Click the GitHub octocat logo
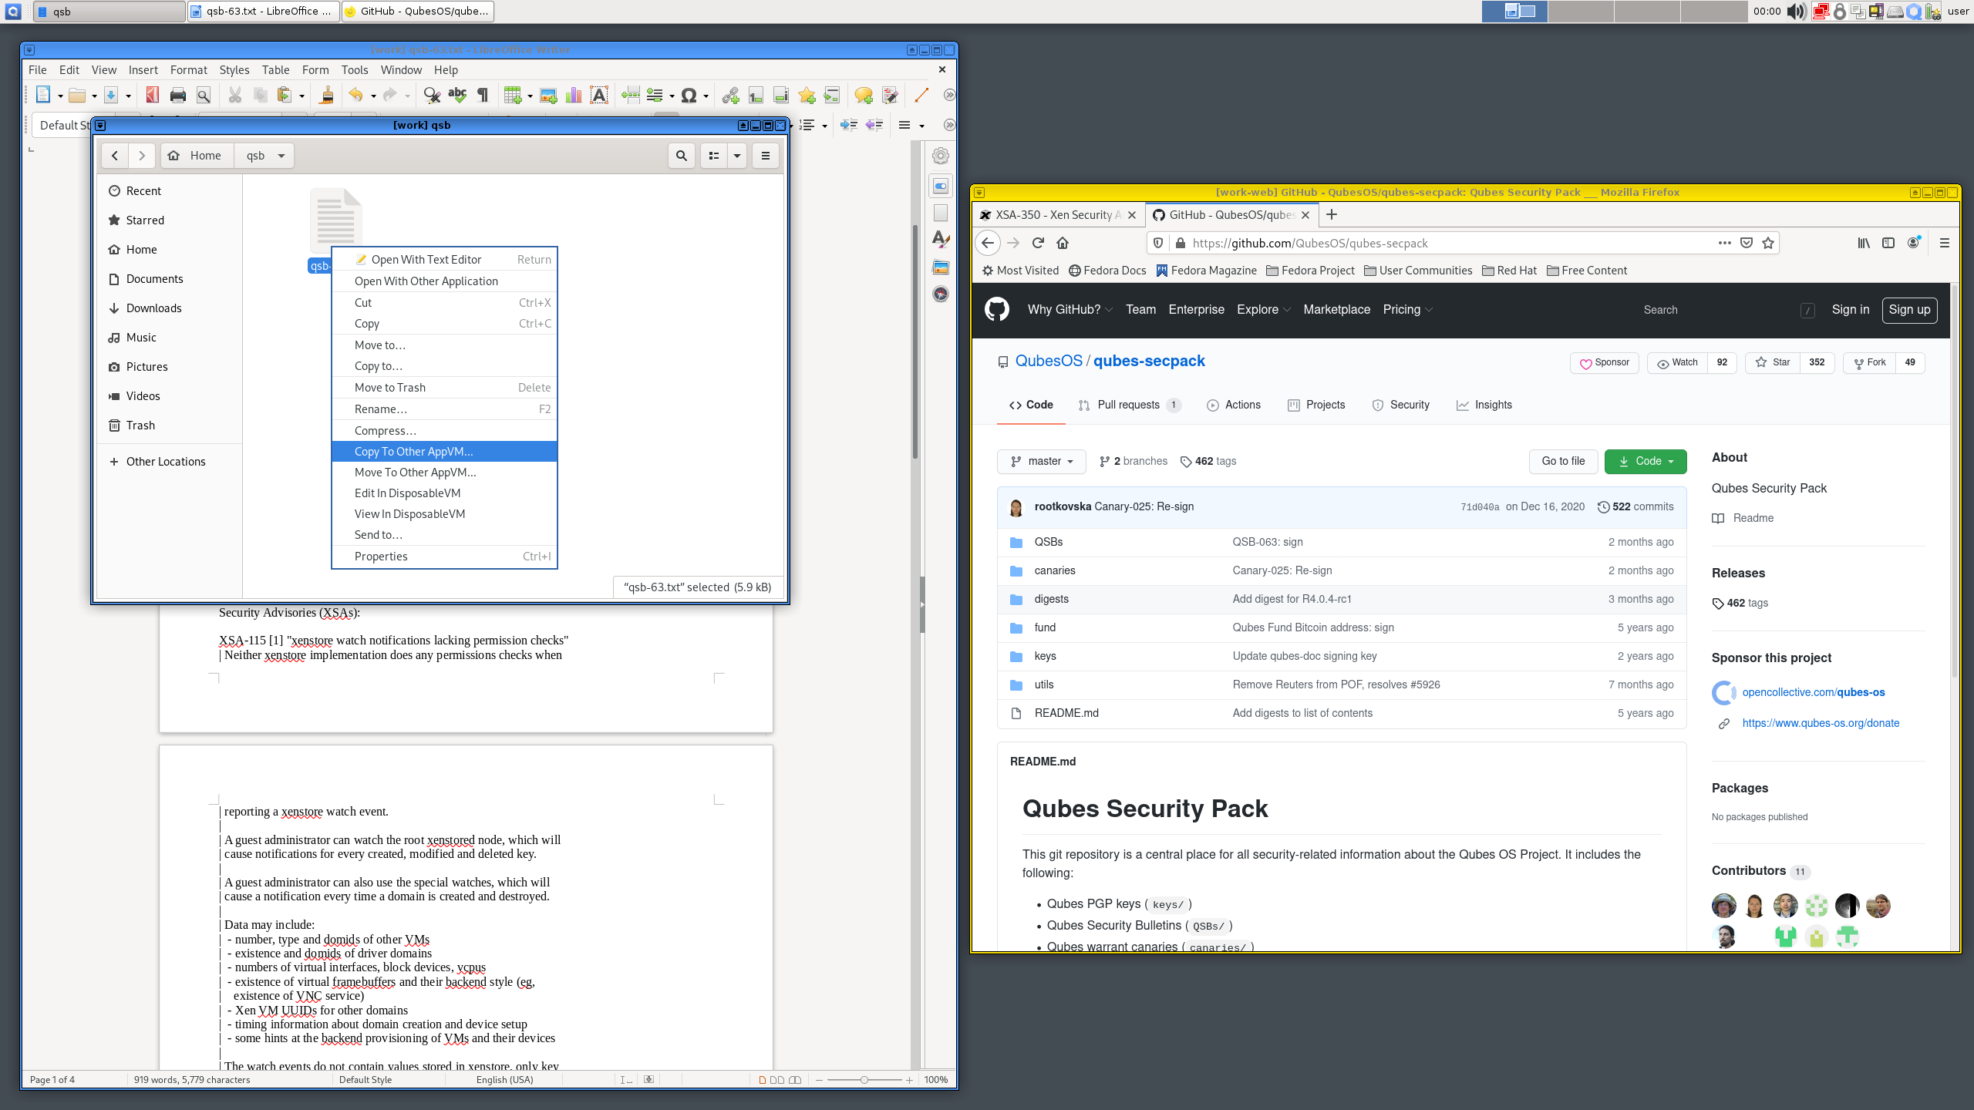The image size is (1974, 1110). coord(996,309)
